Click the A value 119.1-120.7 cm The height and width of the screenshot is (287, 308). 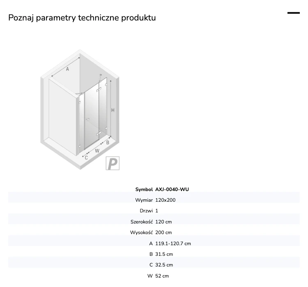point(173,244)
